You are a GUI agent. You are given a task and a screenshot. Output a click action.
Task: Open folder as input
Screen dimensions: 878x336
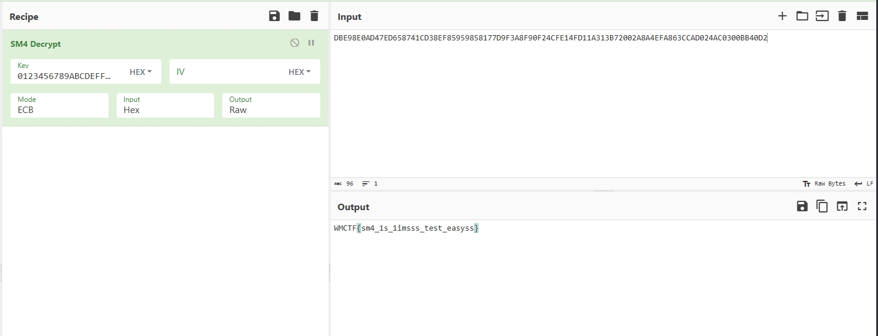pyautogui.click(x=802, y=16)
